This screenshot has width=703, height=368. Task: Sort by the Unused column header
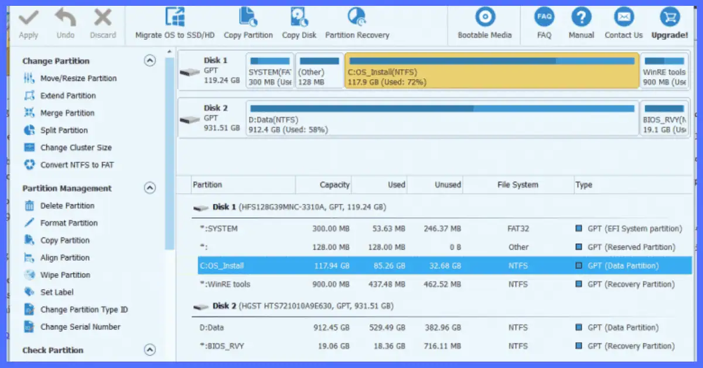[x=435, y=185]
